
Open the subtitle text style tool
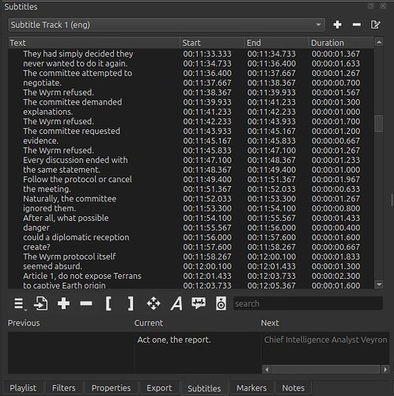coord(176,303)
